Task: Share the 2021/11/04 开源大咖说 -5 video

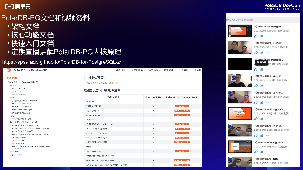Action: click(256, 53)
